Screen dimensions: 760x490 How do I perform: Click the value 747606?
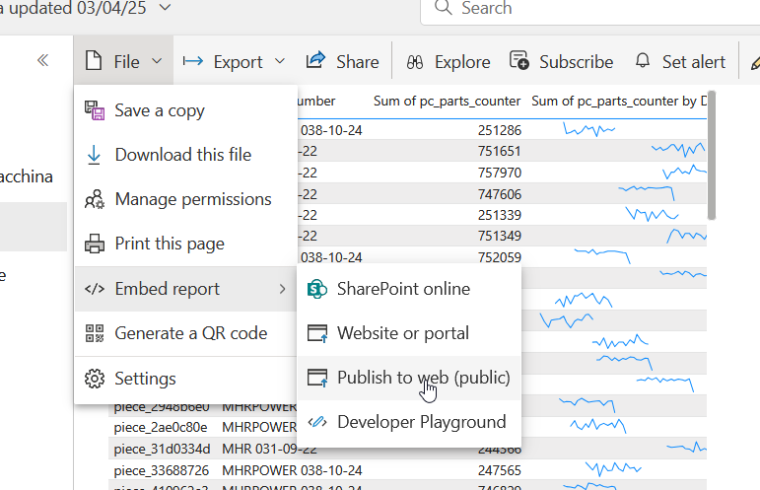coord(499,194)
